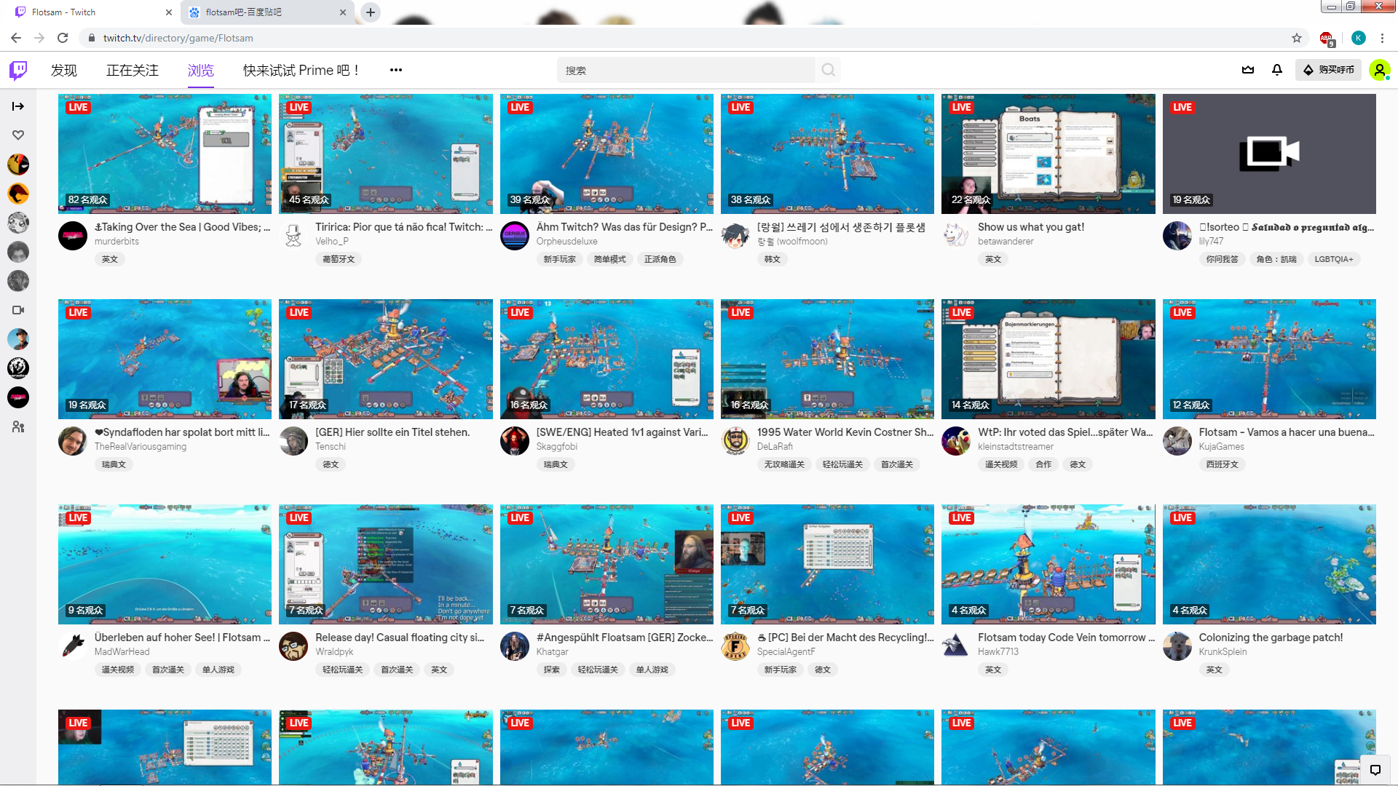This screenshot has height=786, width=1398.
Task: Open the find friends sidebar icon
Action: pyautogui.click(x=18, y=427)
